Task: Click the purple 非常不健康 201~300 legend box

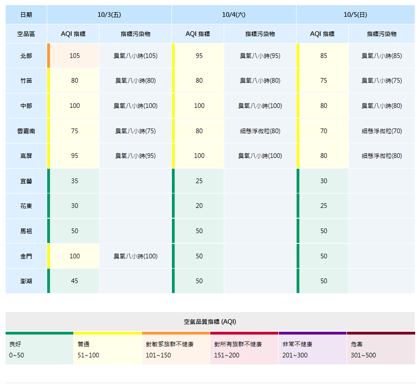Action: 312,349
